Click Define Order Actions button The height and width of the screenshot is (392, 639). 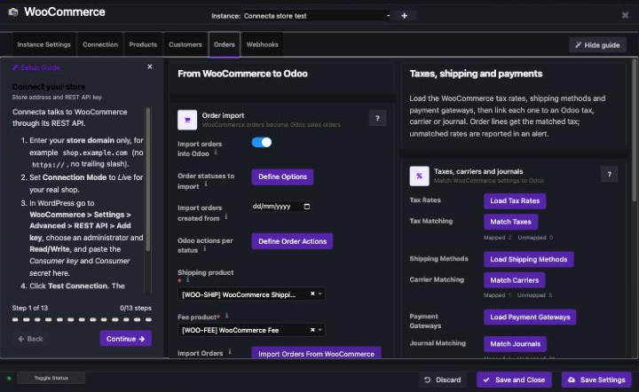point(292,241)
